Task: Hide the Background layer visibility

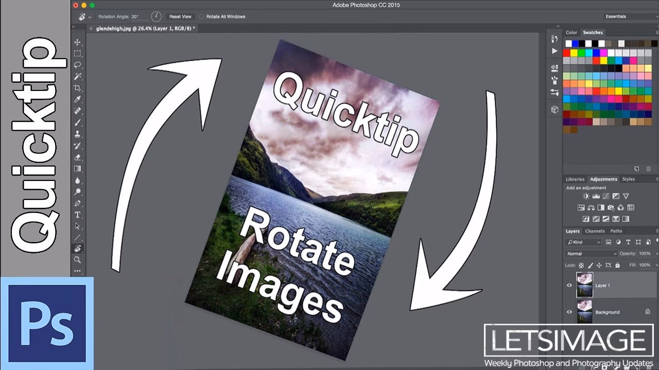Action: point(570,311)
